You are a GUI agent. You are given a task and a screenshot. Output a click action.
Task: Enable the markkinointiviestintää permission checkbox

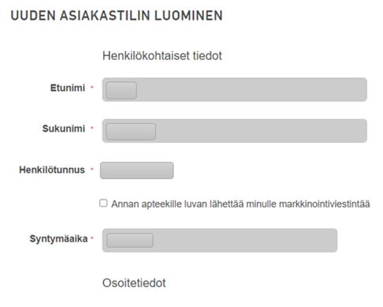[x=103, y=203]
